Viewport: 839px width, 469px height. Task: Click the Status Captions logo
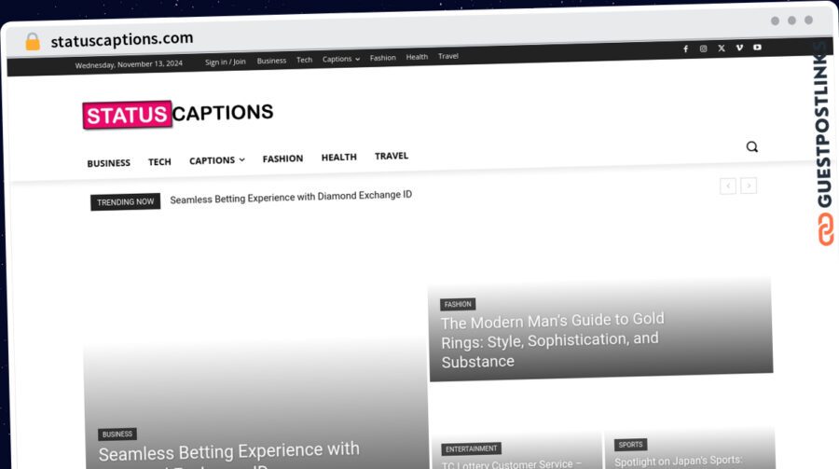tap(178, 114)
